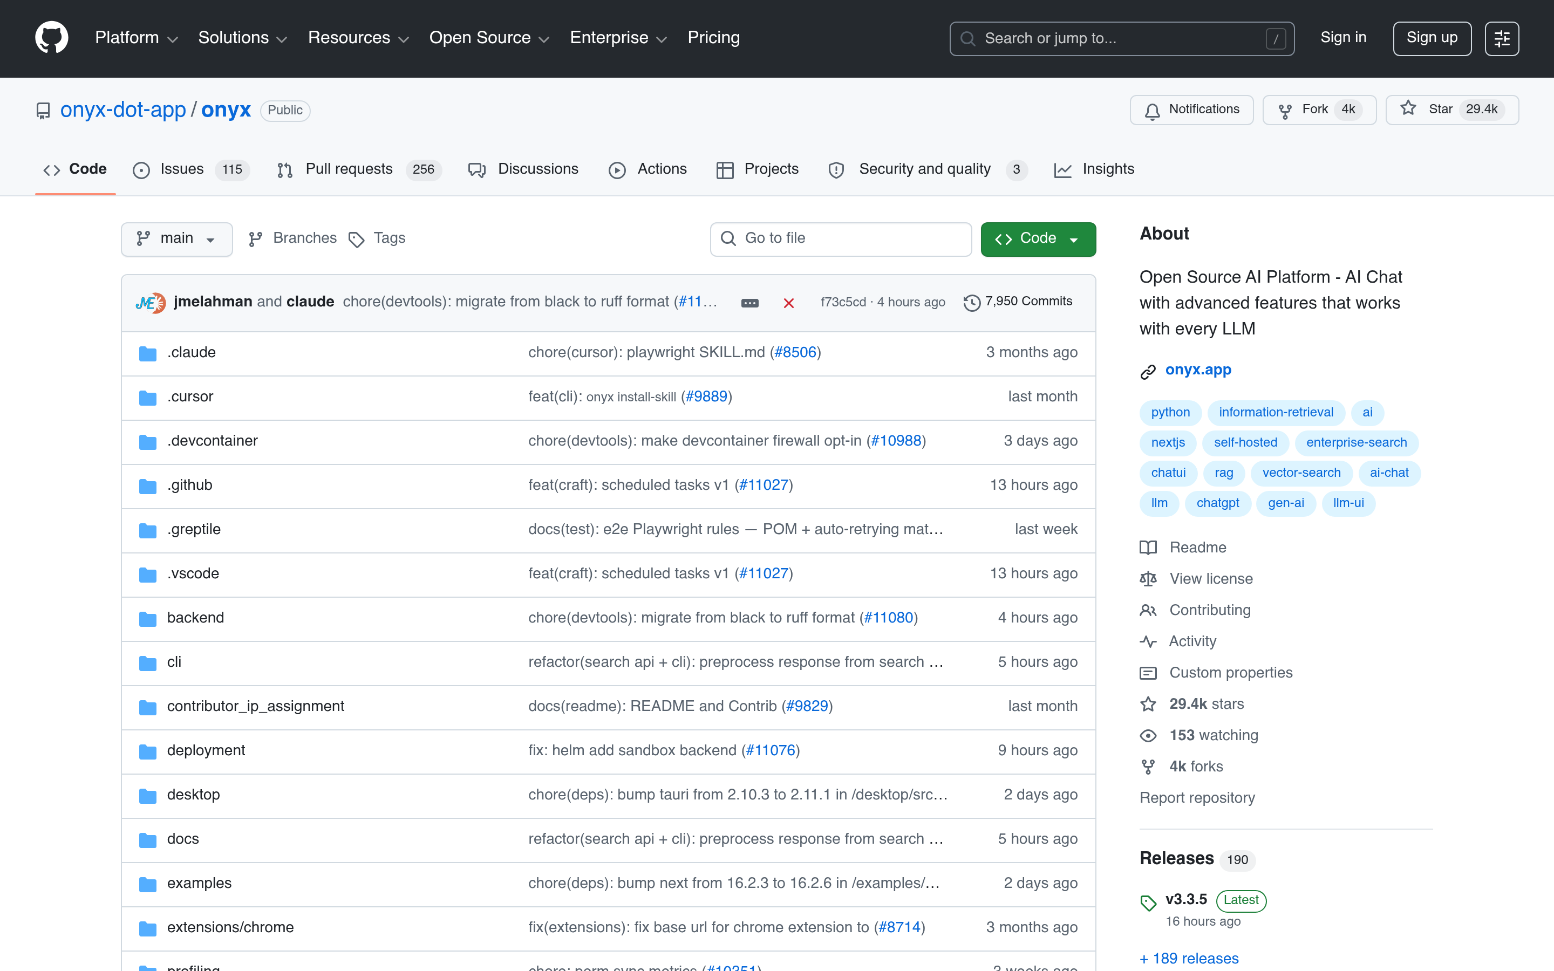Open the Actions tab

(x=647, y=169)
